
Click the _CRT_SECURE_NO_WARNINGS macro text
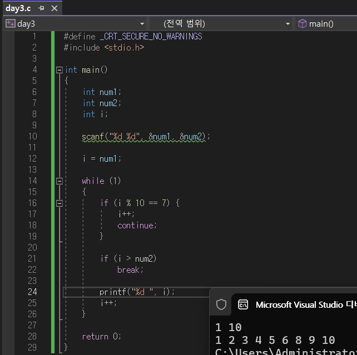point(151,36)
